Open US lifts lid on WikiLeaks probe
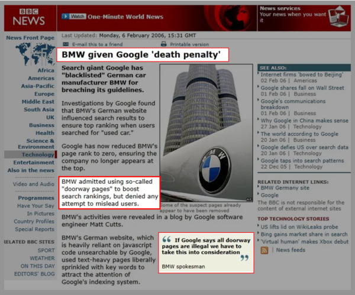Screen dimensions: 355x295 pos(299,227)
